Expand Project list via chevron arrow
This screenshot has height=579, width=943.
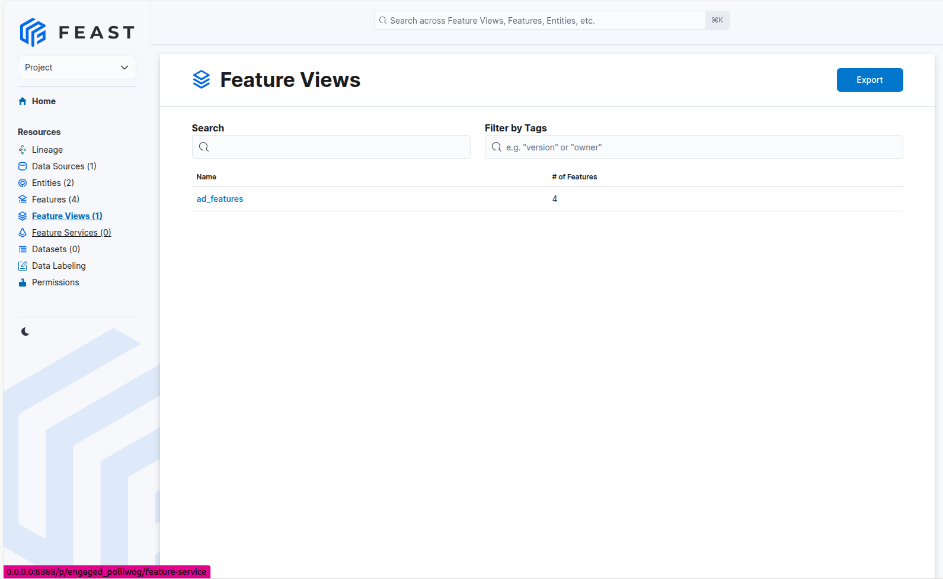[124, 67]
